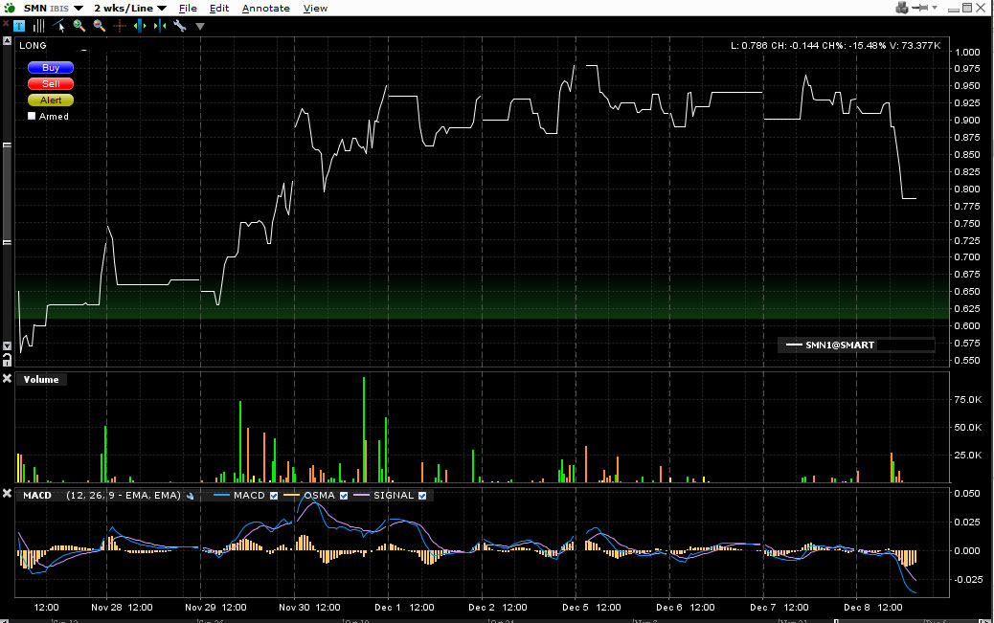Click the LONG position label

[x=33, y=46]
